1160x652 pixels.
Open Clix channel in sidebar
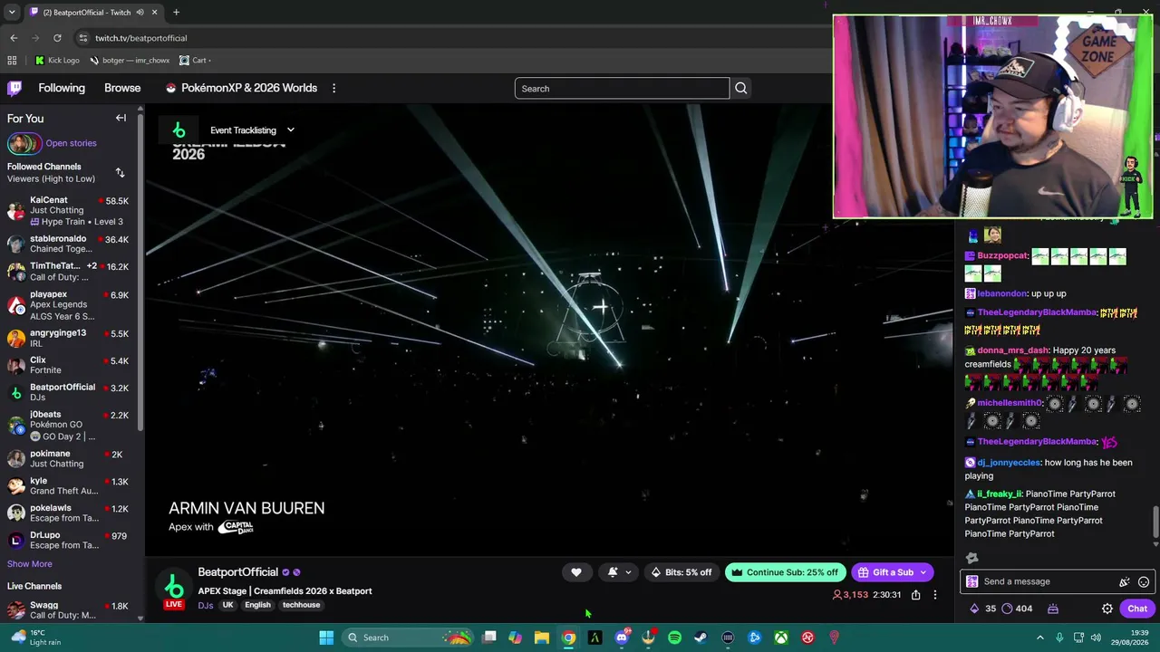click(x=68, y=365)
